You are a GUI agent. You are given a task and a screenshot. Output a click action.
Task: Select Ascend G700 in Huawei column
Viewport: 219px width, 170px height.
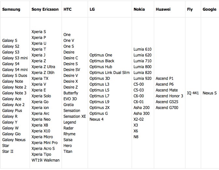pos(167,108)
